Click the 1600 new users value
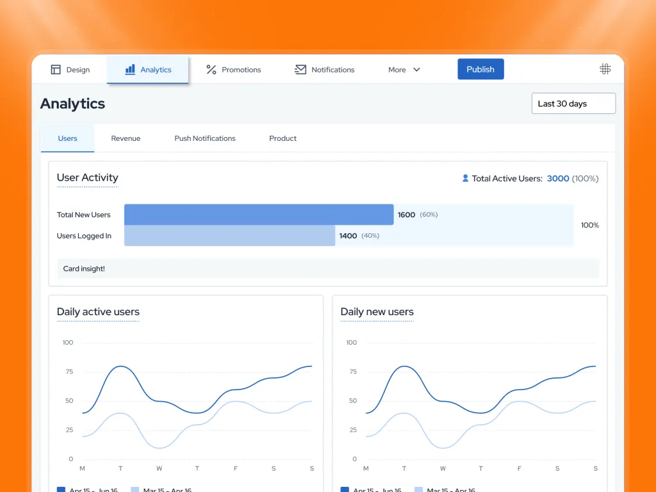Viewport: 656px width, 492px height. (x=406, y=215)
